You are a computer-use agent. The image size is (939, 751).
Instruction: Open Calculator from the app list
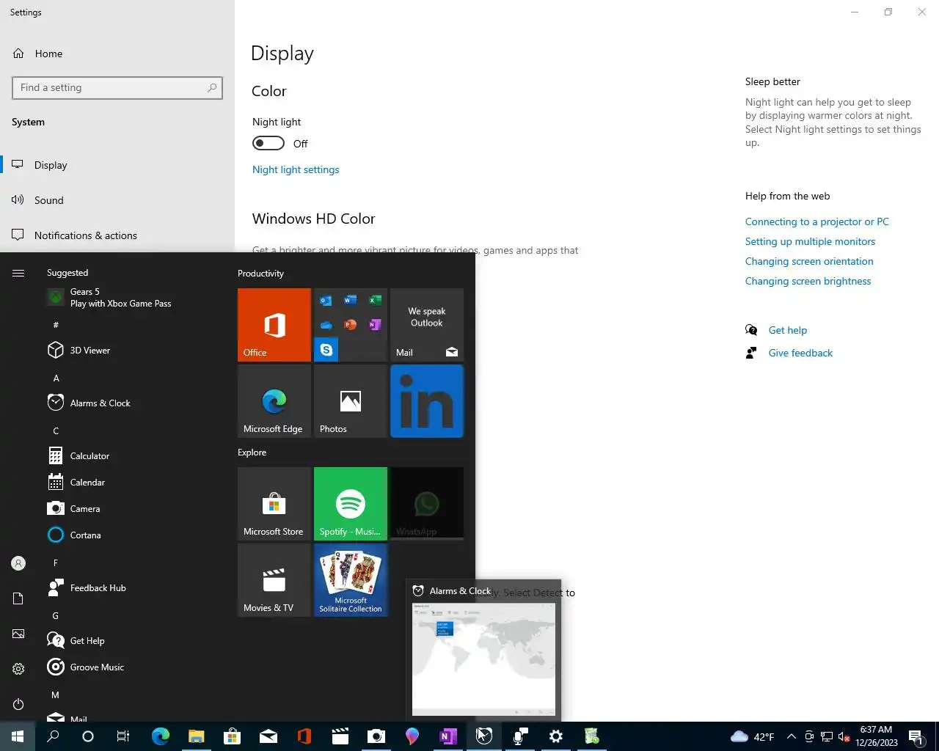click(x=132, y=456)
